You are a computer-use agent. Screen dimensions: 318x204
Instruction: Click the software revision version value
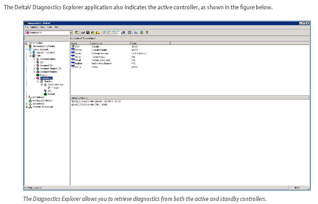coord(139,53)
